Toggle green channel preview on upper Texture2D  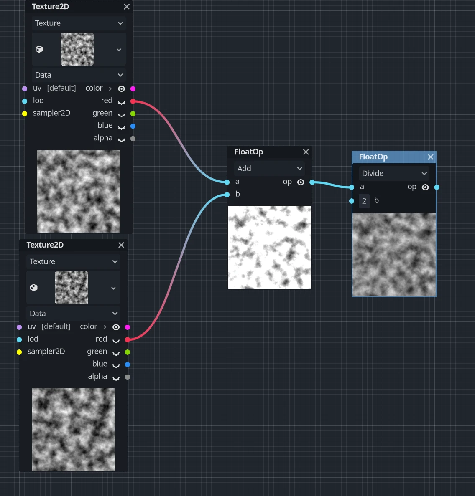pyautogui.click(x=121, y=115)
